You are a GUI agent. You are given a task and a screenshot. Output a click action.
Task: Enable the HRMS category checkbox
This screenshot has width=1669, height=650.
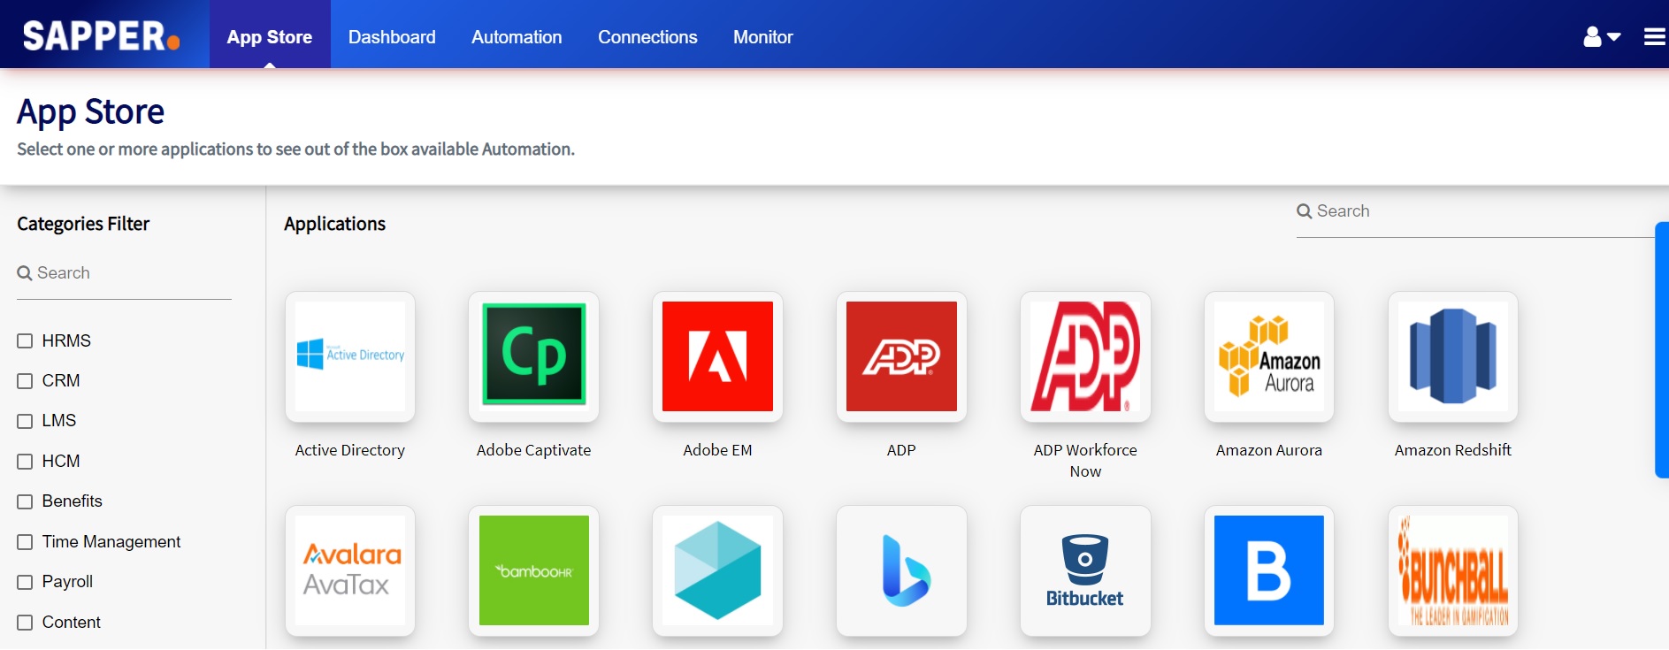click(25, 341)
